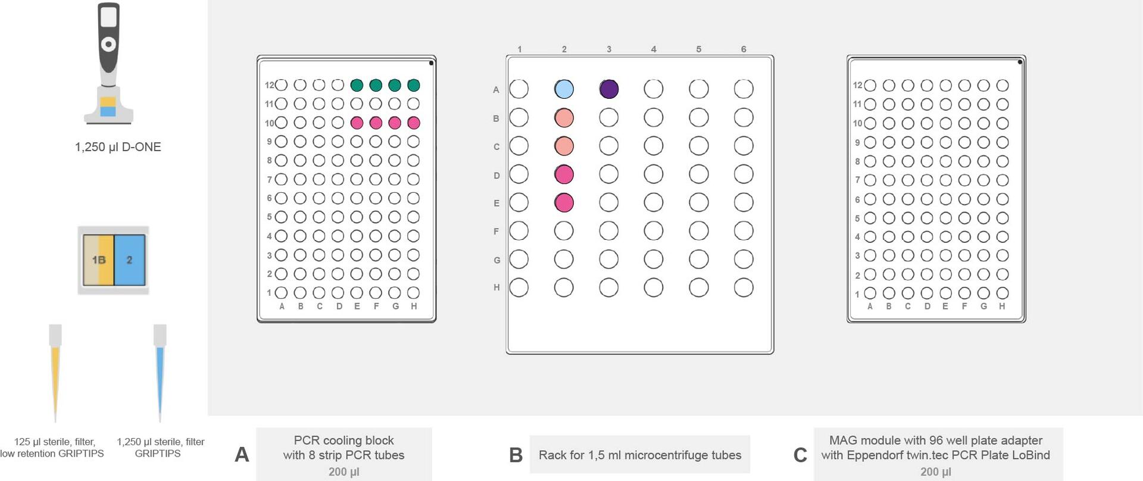Select well A12 on the MAG module plate
The width and height of the screenshot is (1143, 481).
pyautogui.click(x=870, y=85)
